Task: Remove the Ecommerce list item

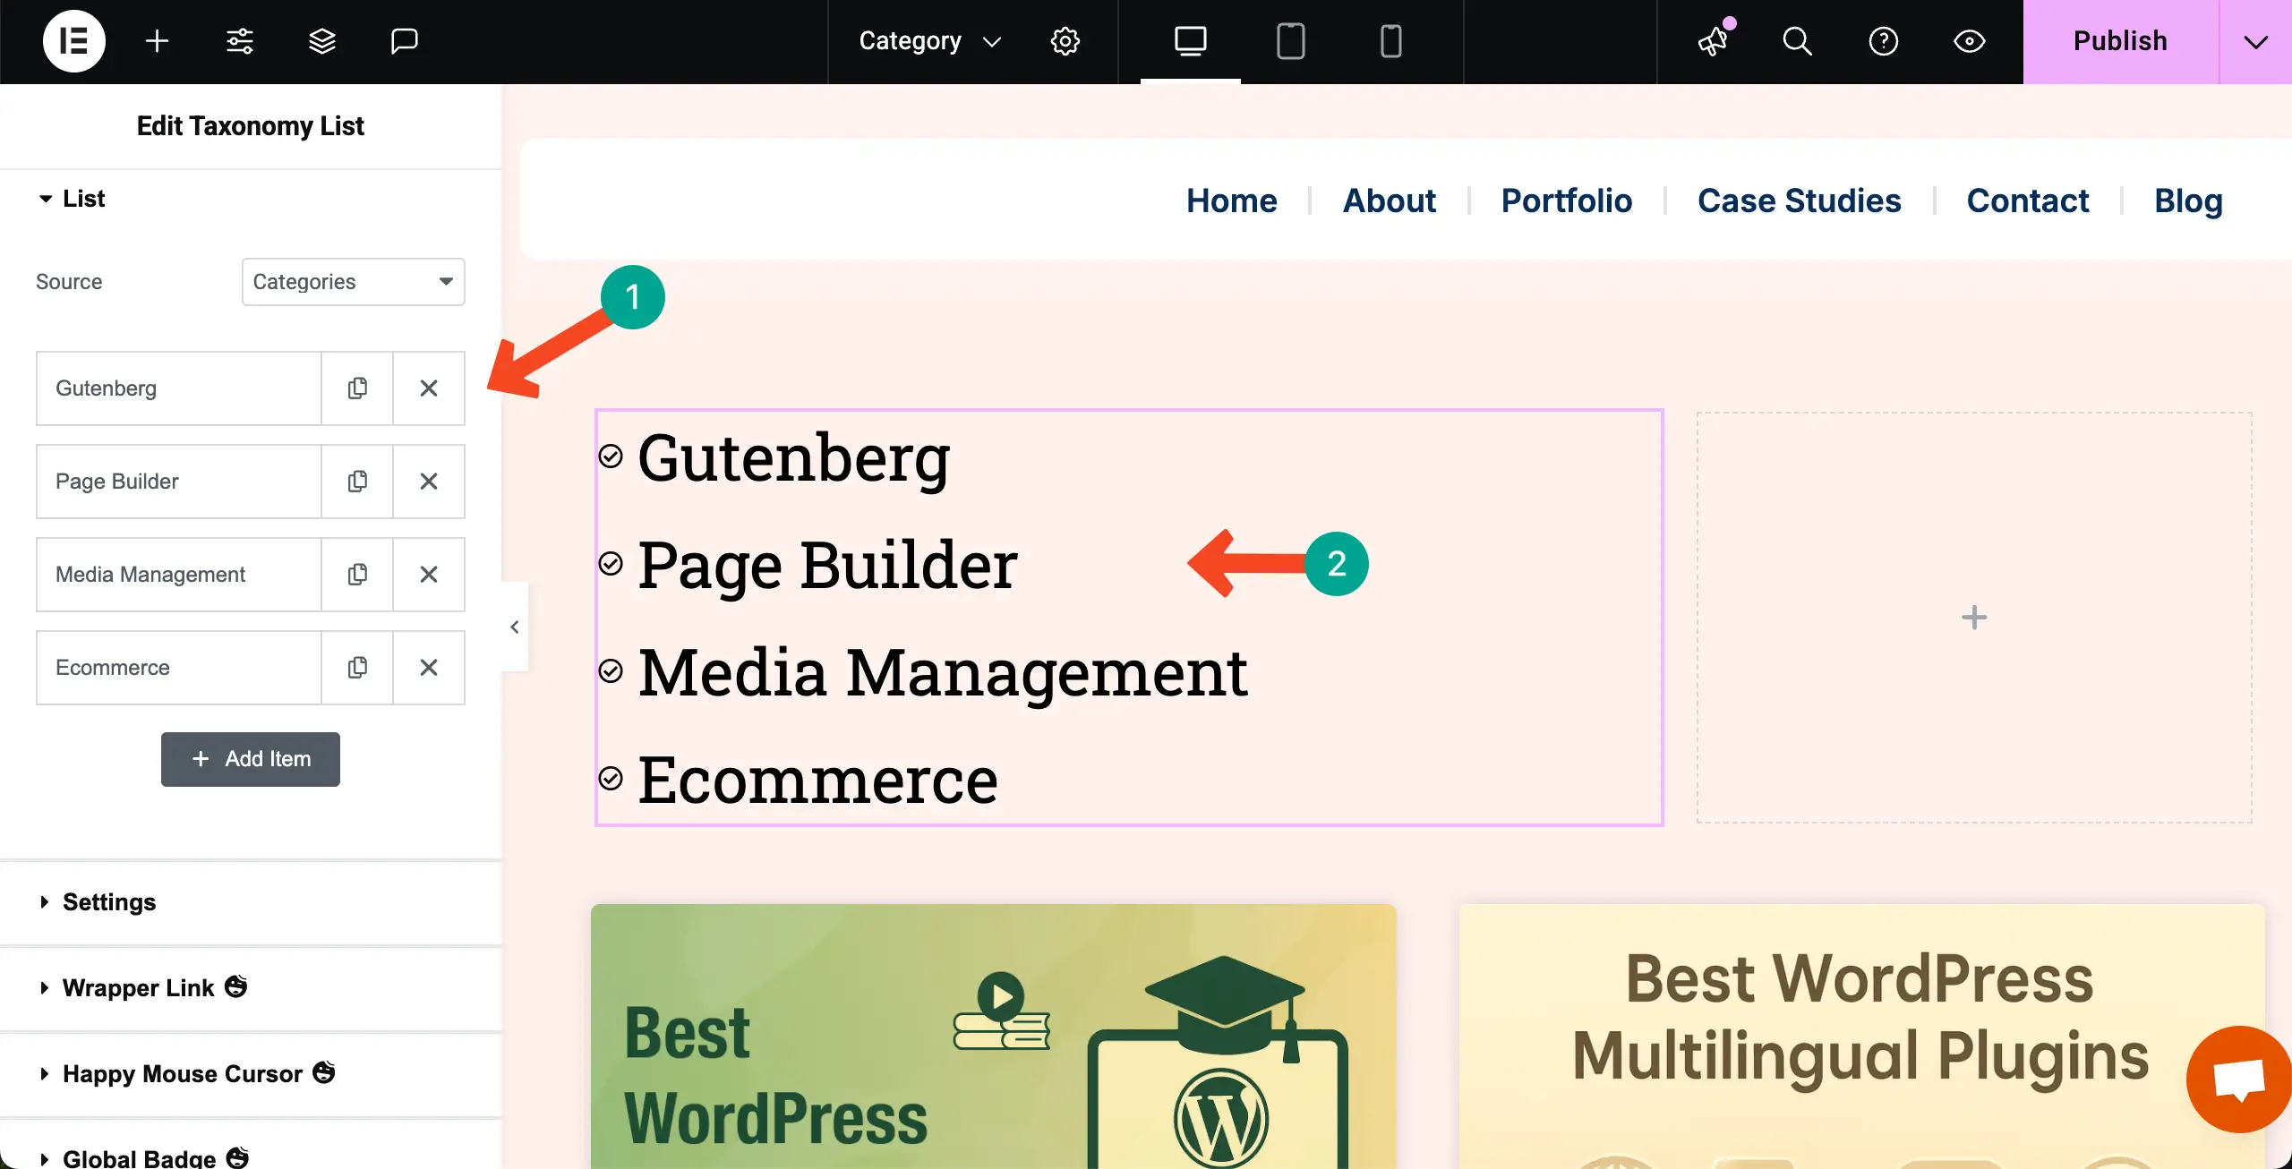Action: [429, 668]
